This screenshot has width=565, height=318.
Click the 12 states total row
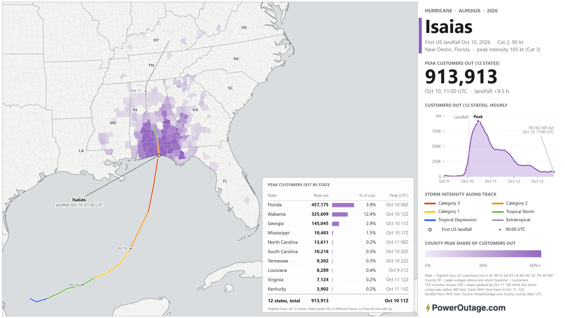click(338, 301)
